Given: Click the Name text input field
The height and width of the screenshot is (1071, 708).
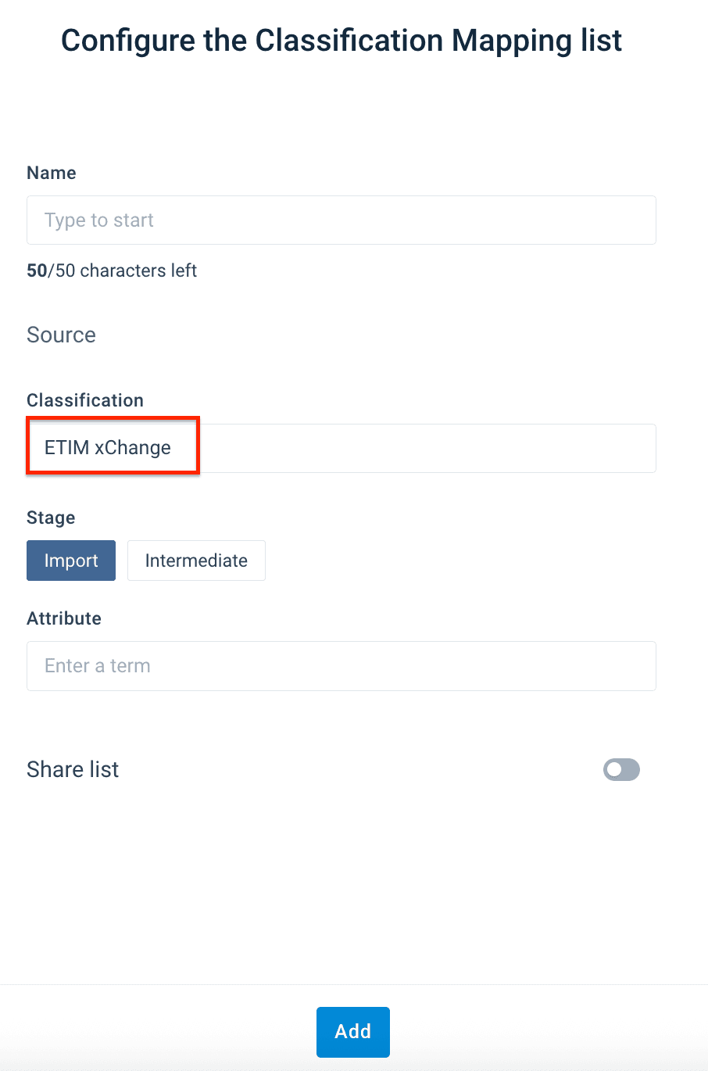Looking at the screenshot, I should pyautogui.click(x=341, y=220).
